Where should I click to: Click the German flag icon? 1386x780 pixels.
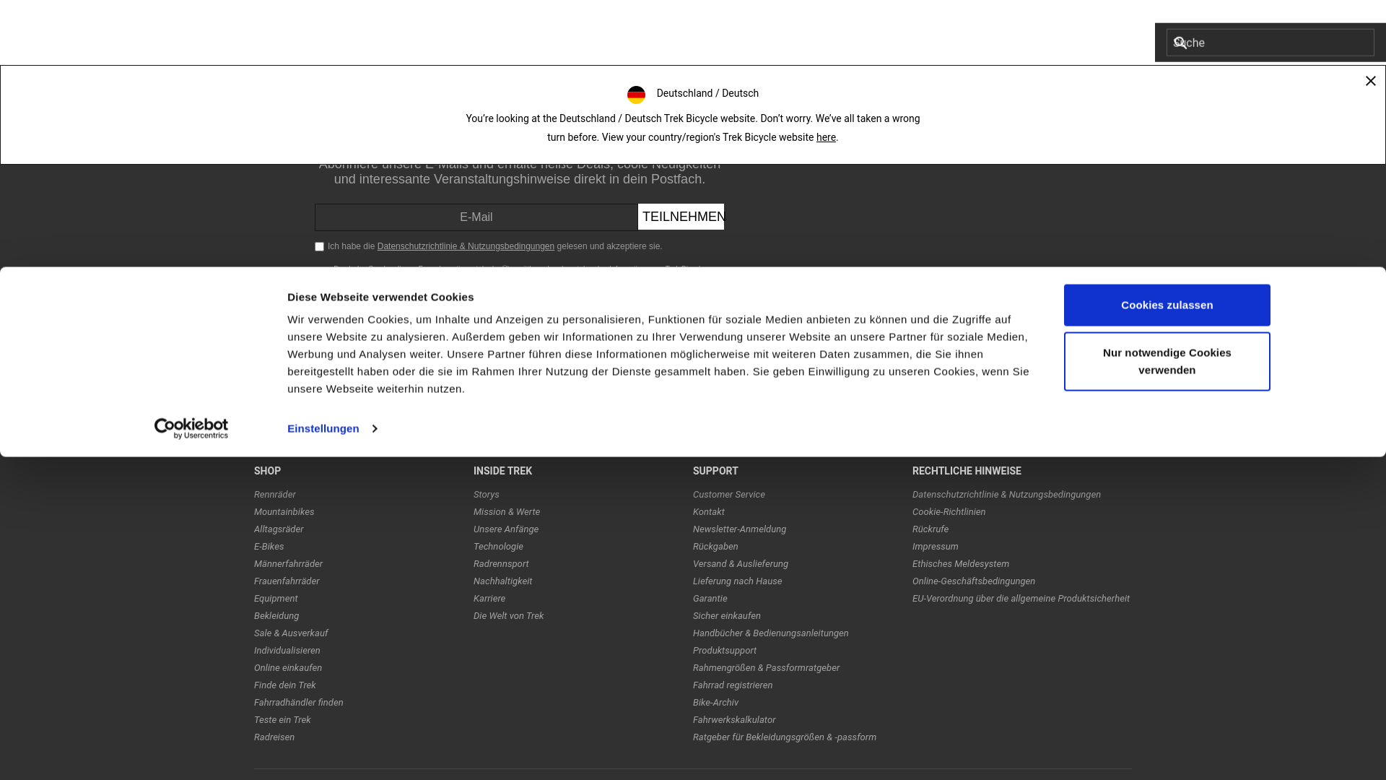636,95
